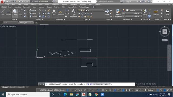
Task: Click the Group tool
Action: point(145,12)
